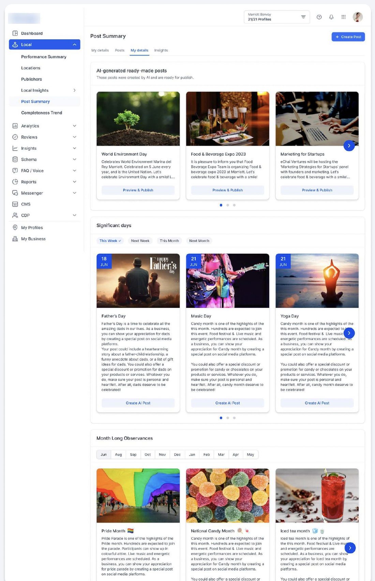The image size is (375, 581).
Task: Open the apps grid icon
Action: [x=344, y=17]
